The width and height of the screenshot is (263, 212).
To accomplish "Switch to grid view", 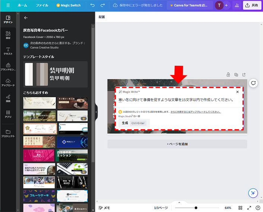I will [240, 208].
